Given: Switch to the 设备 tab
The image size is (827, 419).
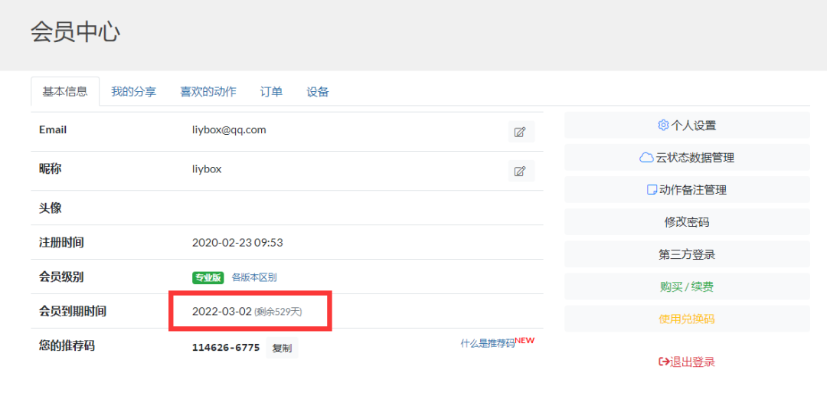Looking at the screenshot, I should point(318,92).
